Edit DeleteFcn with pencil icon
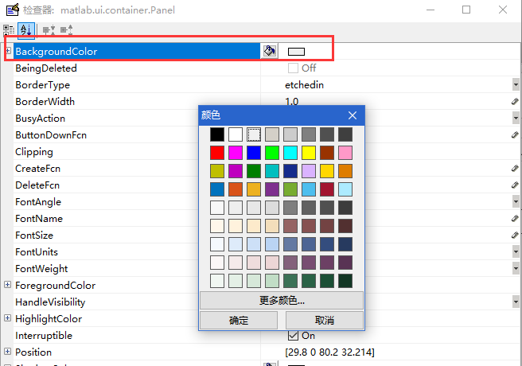 point(515,185)
